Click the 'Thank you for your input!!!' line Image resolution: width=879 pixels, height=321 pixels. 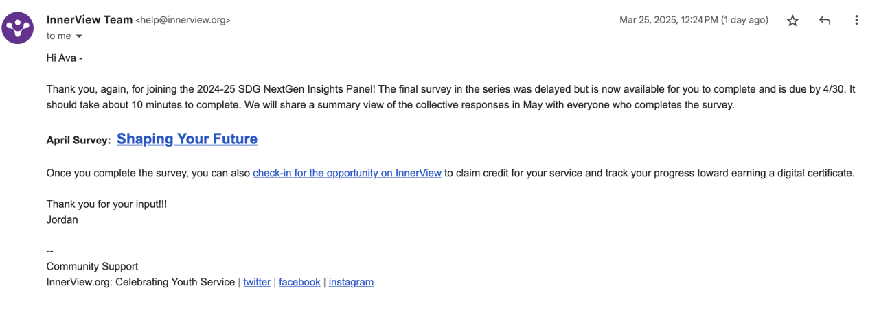pyautogui.click(x=106, y=204)
